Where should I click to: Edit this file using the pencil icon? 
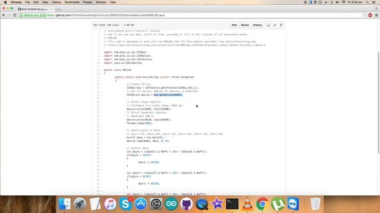tap(275, 25)
